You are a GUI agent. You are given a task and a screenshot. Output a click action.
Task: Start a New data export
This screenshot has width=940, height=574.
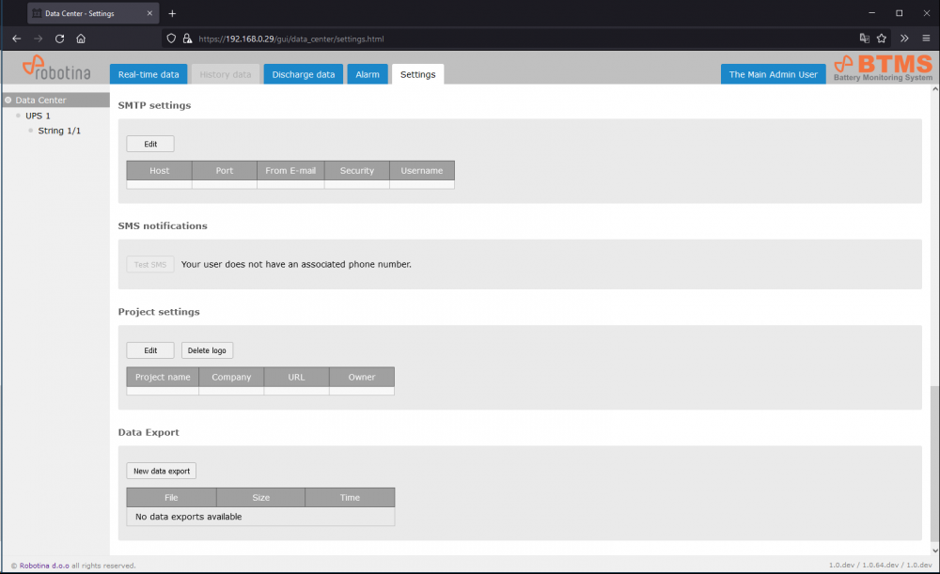(x=162, y=471)
